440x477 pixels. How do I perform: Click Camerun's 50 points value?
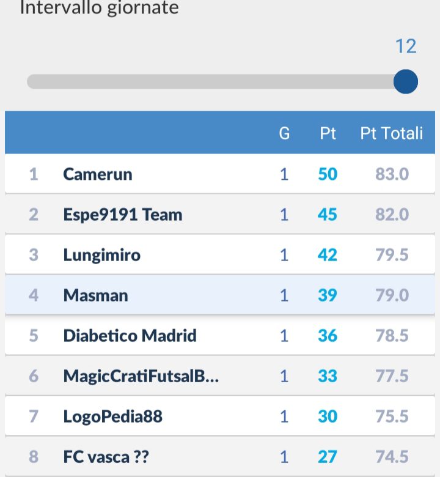coord(328,174)
